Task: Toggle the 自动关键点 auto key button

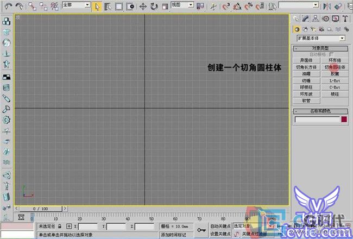Action: point(220,226)
